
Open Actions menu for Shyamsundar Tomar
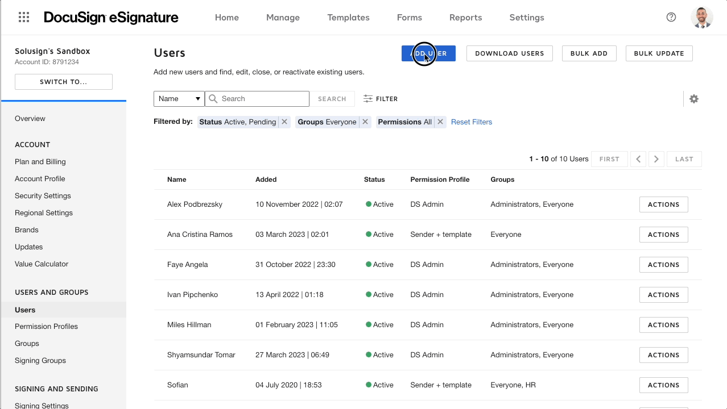[x=664, y=355]
